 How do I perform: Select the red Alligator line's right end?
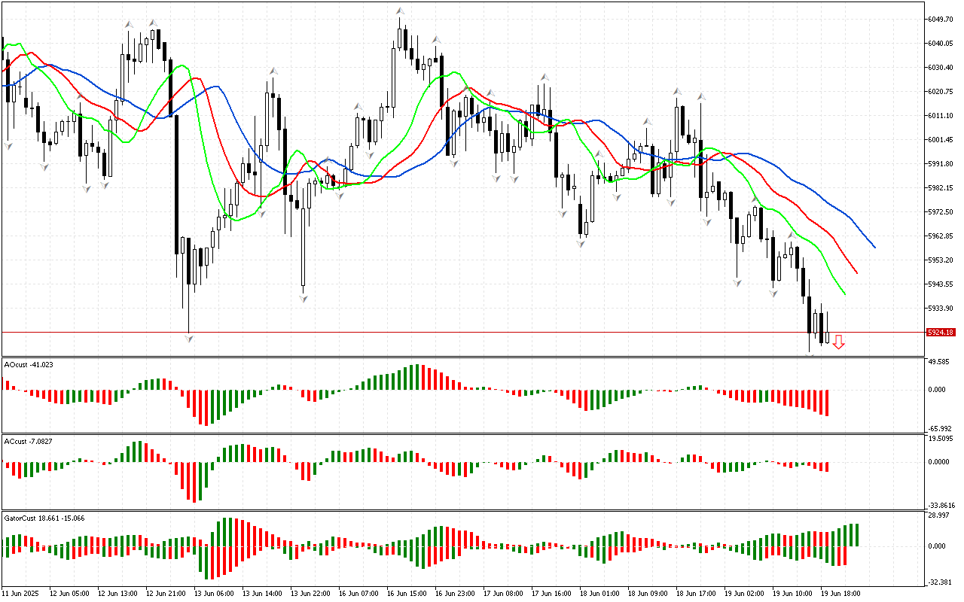(856, 272)
